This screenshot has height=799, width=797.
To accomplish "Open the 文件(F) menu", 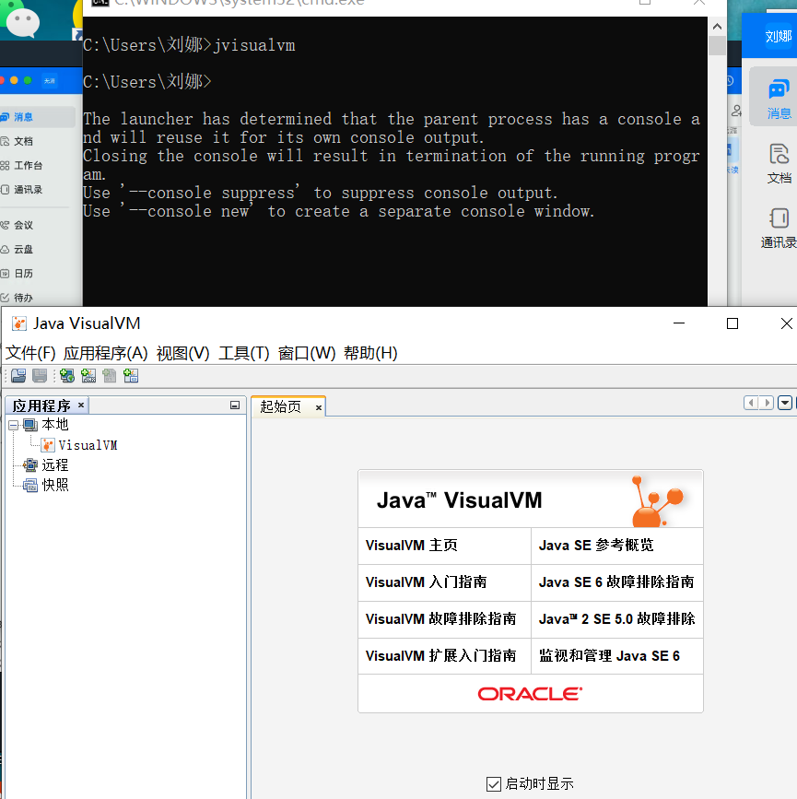I will click(30, 353).
